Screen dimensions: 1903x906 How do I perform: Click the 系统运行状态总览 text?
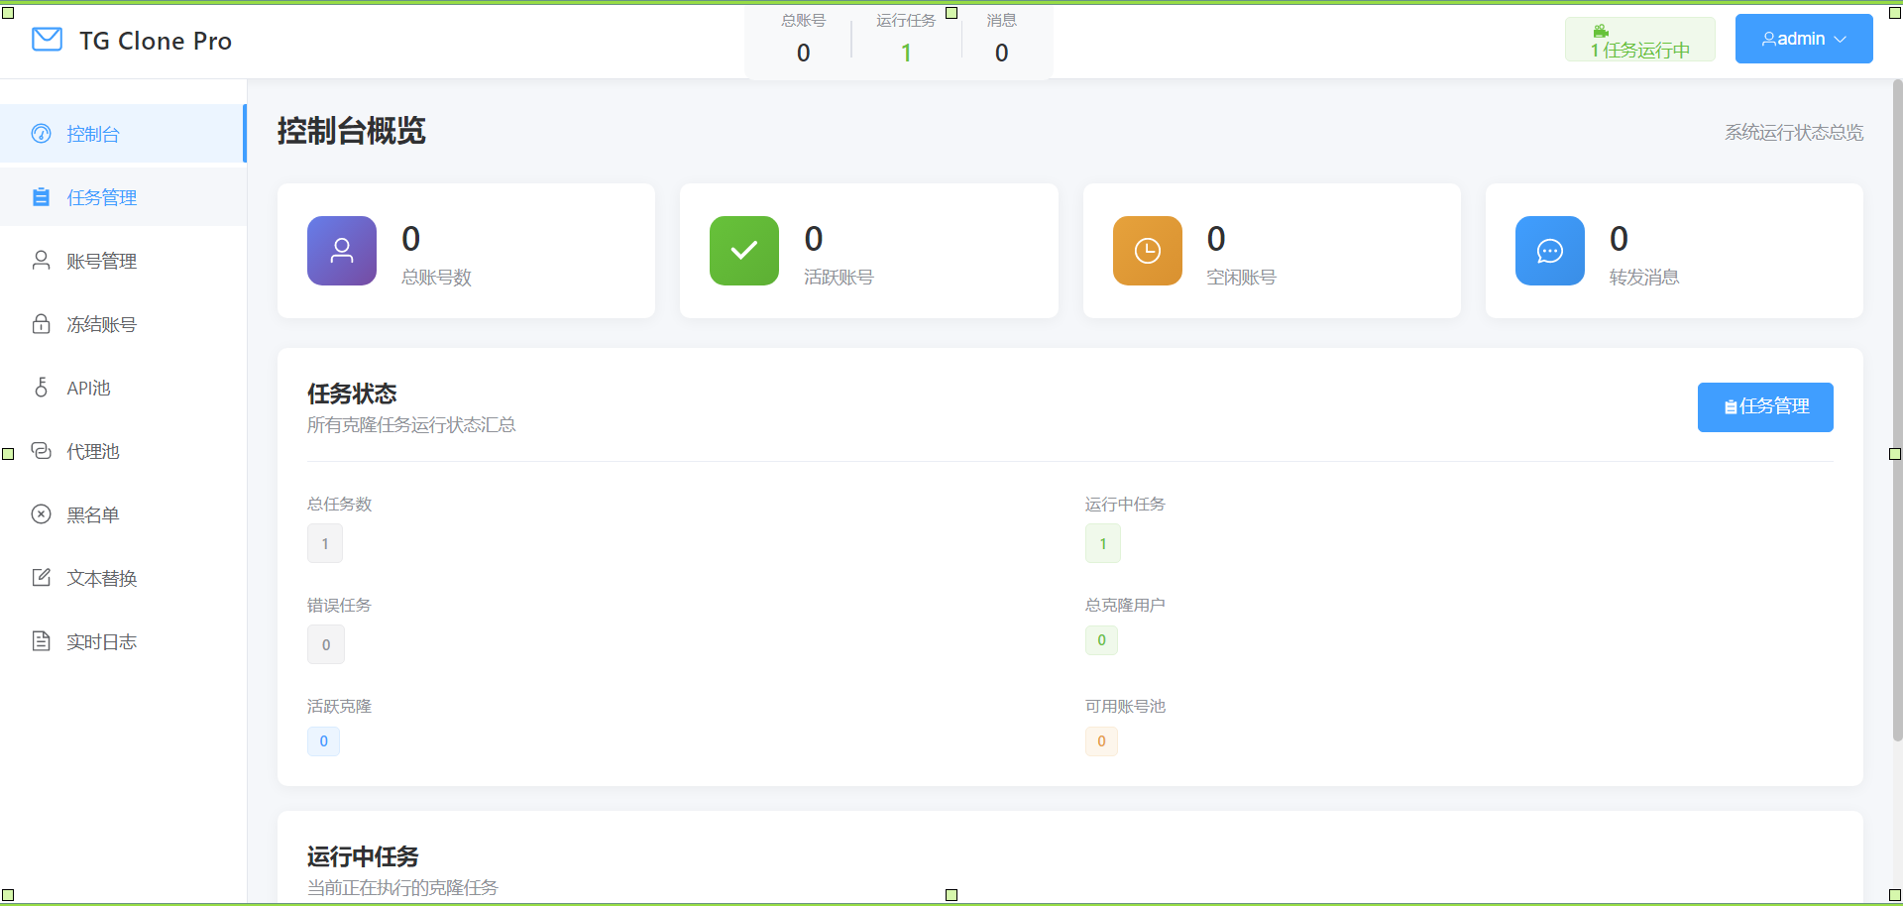click(x=1794, y=132)
